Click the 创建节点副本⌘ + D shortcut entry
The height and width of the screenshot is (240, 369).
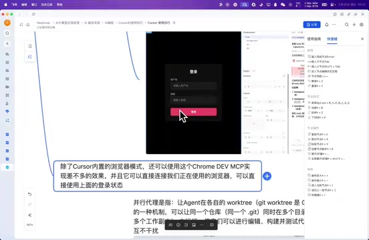(x=320, y=149)
